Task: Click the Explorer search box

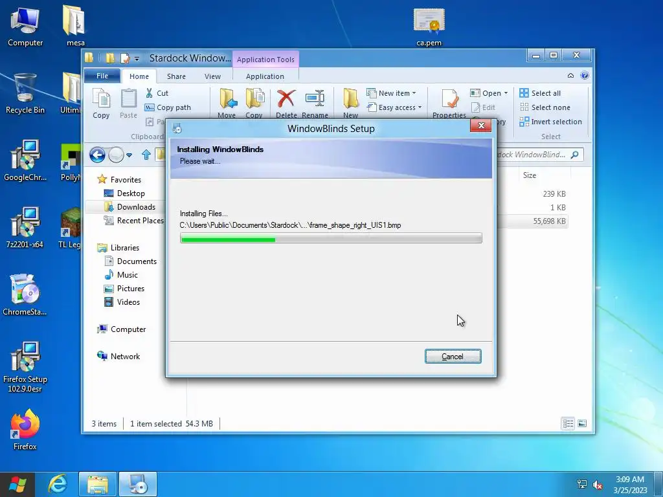Action: pyautogui.click(x=540, y=155)
